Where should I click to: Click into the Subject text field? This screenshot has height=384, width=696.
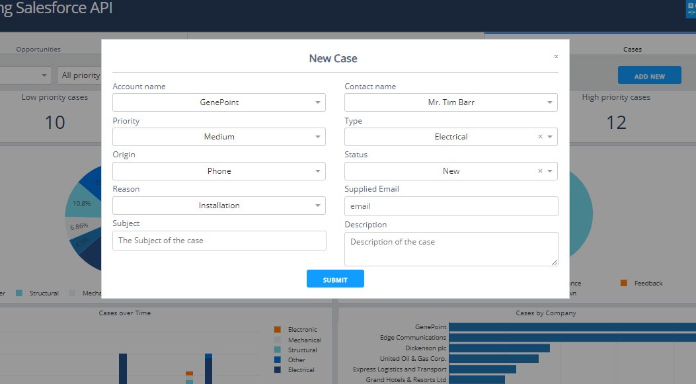219,240
